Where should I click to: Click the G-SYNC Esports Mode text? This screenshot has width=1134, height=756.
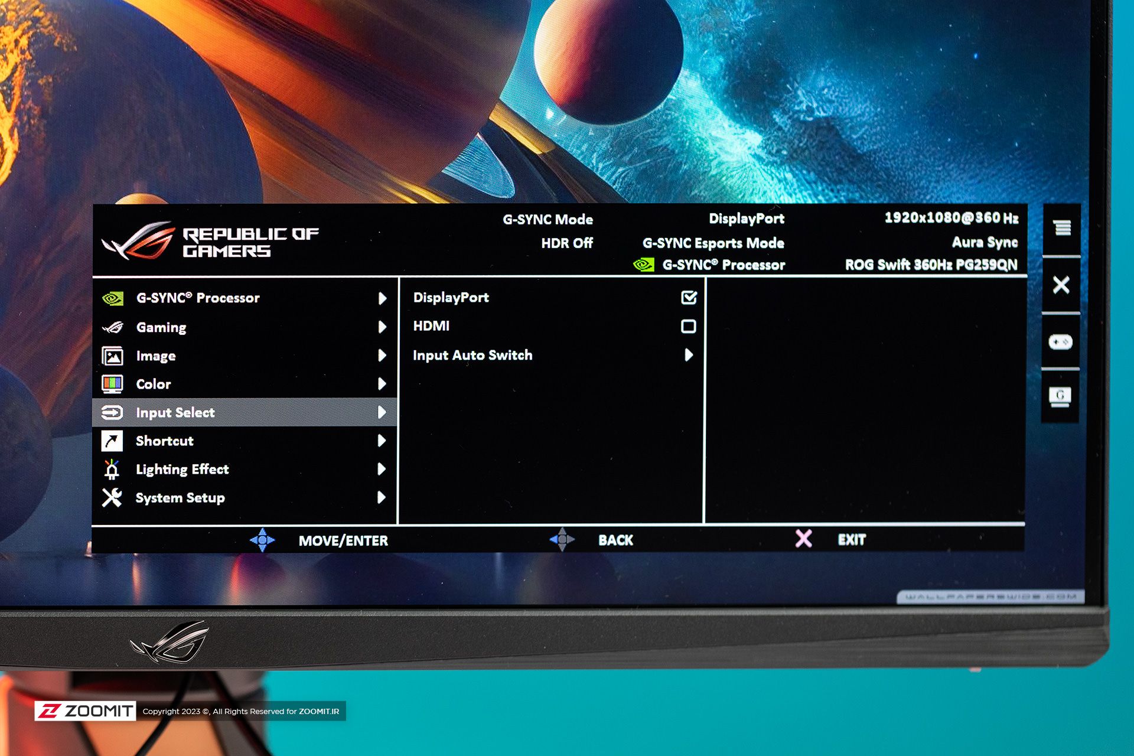click(713, 243)
